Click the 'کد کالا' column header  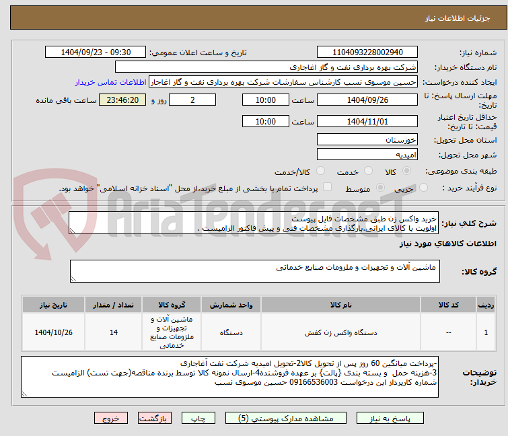point(448,305)
